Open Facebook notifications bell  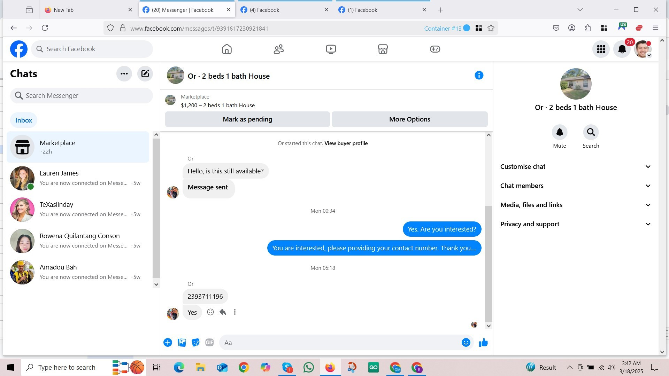click(622, 49)
